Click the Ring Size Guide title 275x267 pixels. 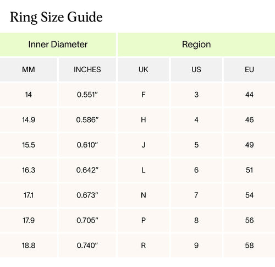56,17
